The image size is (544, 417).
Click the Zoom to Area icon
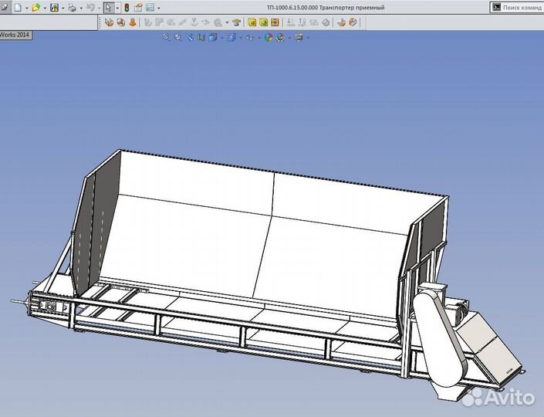[178, 37]
